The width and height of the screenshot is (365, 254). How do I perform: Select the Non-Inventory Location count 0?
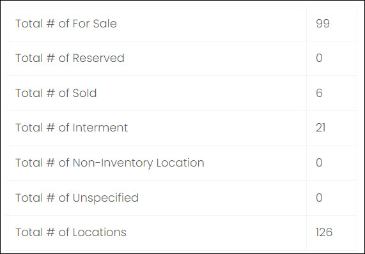click(x=319, y=163)
